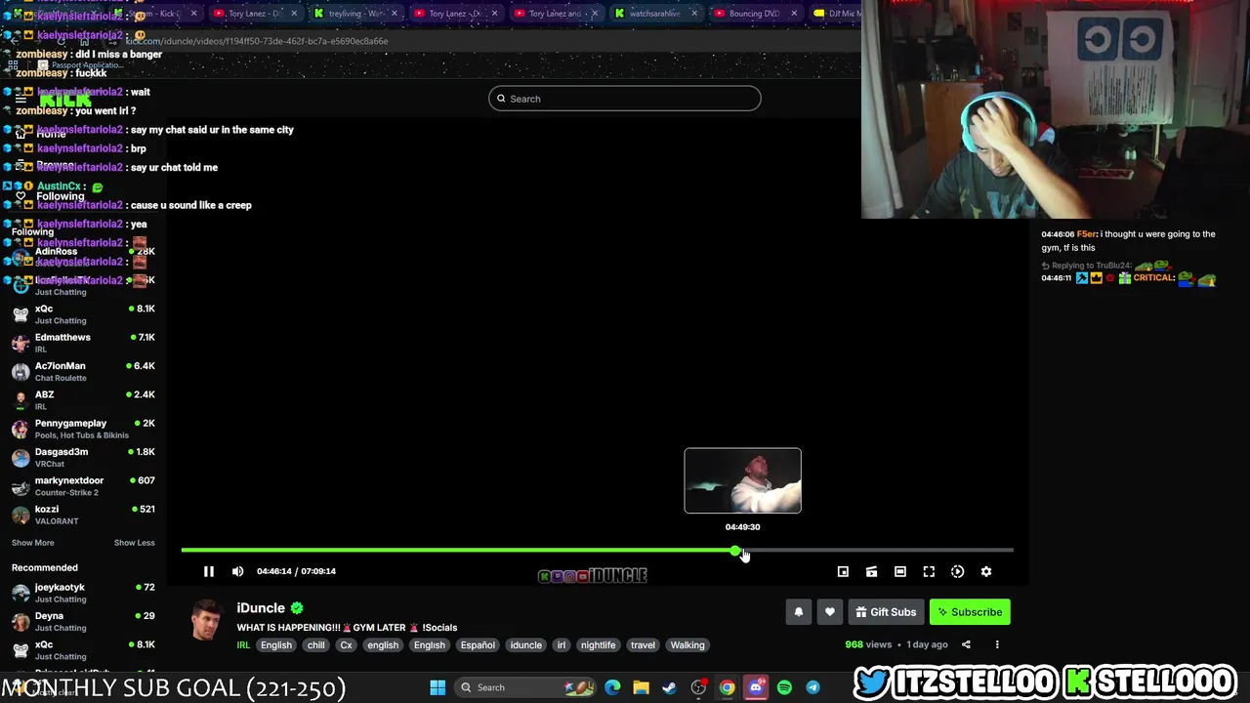Screen dimensions: 1250x703
Task: Click the Kick search field
Action: point(624,99)
